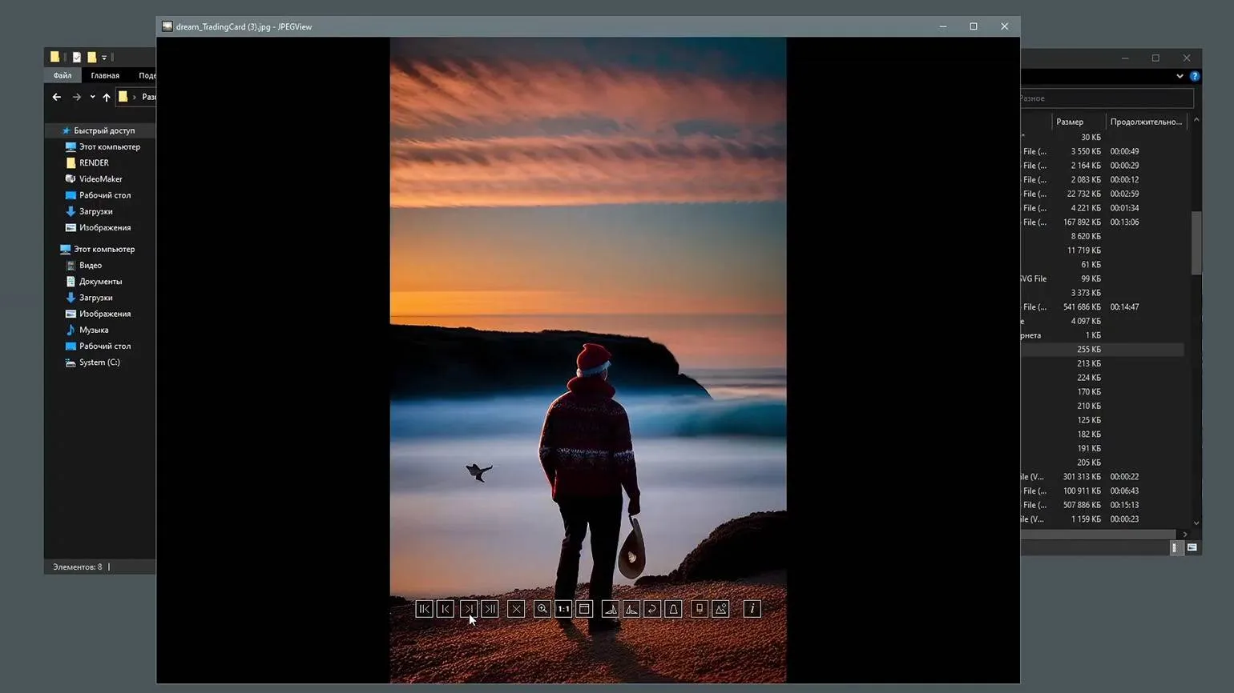Screen dimensions: 1234x693
Task: Sort files by Размер column
Action: [1070, 122]
